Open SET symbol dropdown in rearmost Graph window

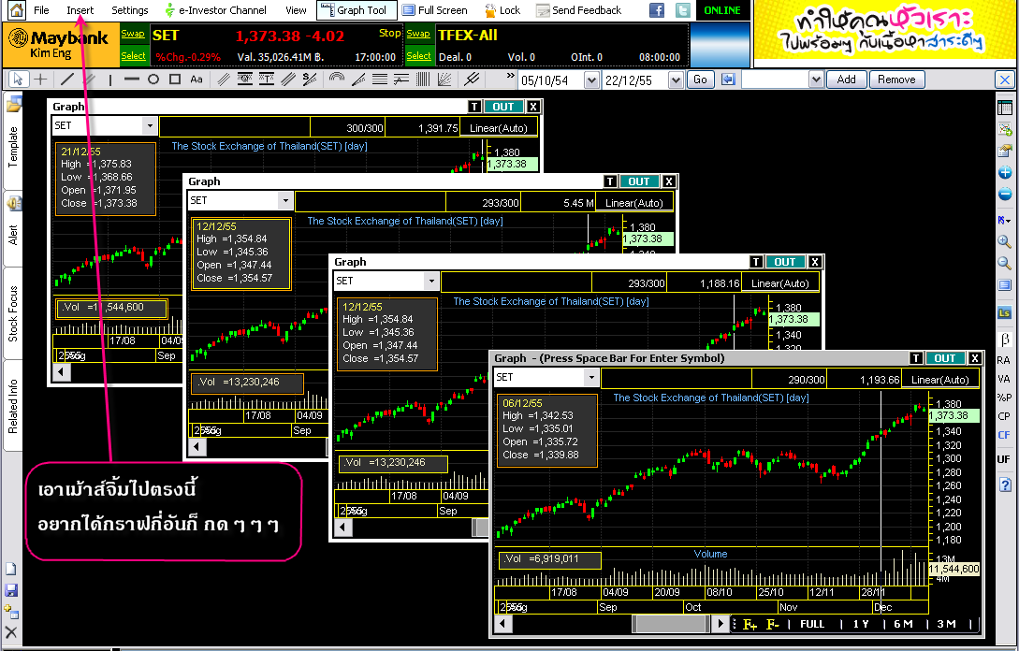point(150,125)
